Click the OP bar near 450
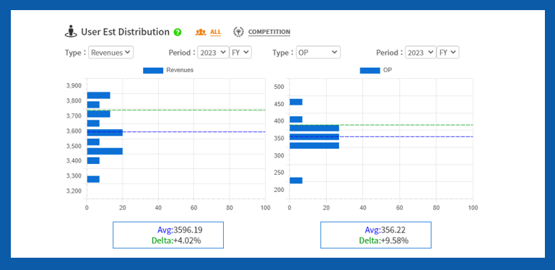555x270 pixels. pyautogui.click(x=296, y=102)
